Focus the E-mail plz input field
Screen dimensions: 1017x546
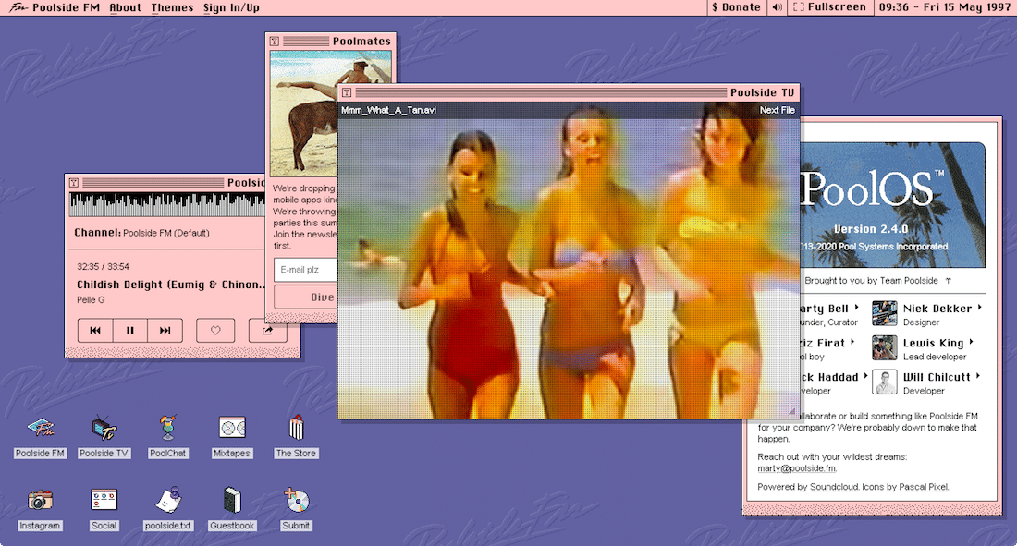[x=305, y=270]
